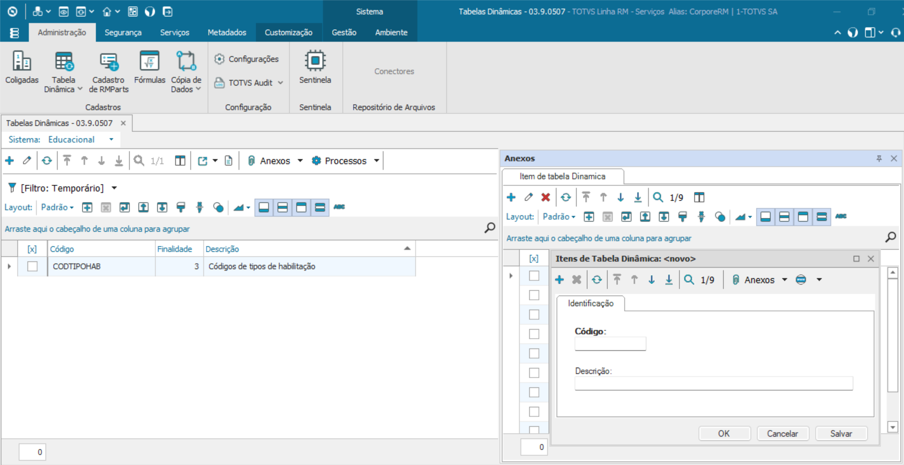Check the CODTIPOHAB row checkbox
This screenshot has width=904, height=465.
click(x=32, y=266)
